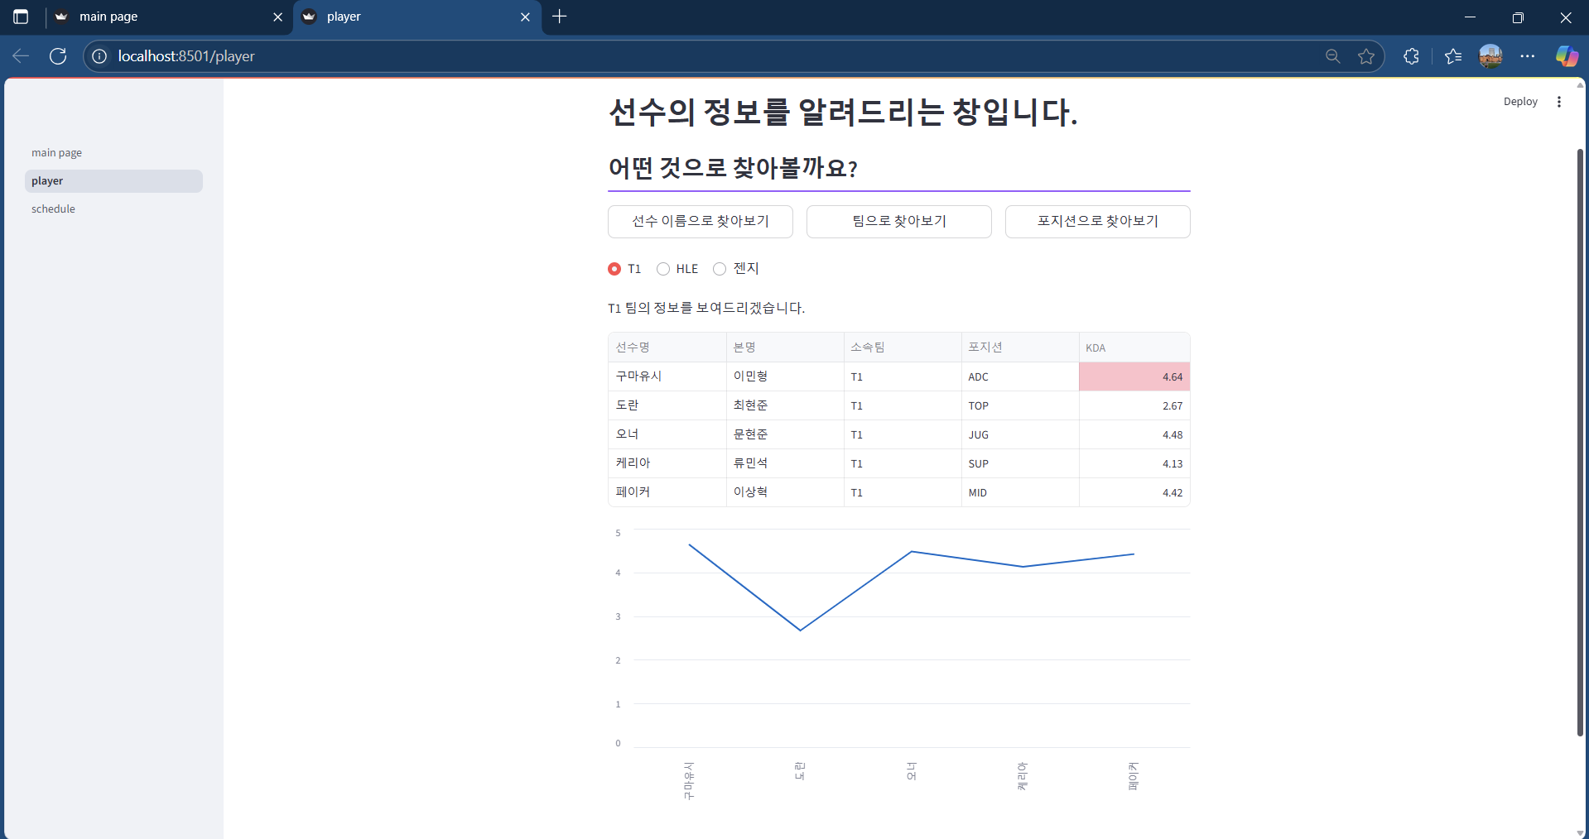This screenshot has width=1589, height=839.
Task: Open schedule page in sidebar
Action: (113, 209)
